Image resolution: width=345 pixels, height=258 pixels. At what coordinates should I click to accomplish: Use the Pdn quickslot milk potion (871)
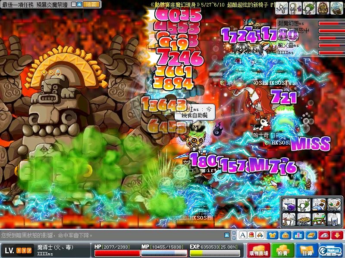tap(333, 219)
